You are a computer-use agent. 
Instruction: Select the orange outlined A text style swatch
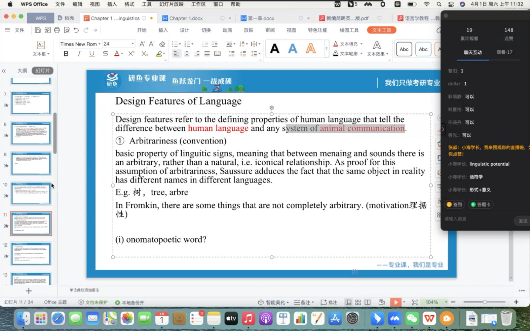[311, 49]
